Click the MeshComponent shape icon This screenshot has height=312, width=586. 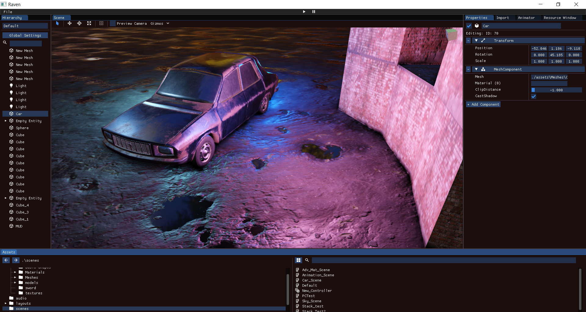(x=484, y=69)
